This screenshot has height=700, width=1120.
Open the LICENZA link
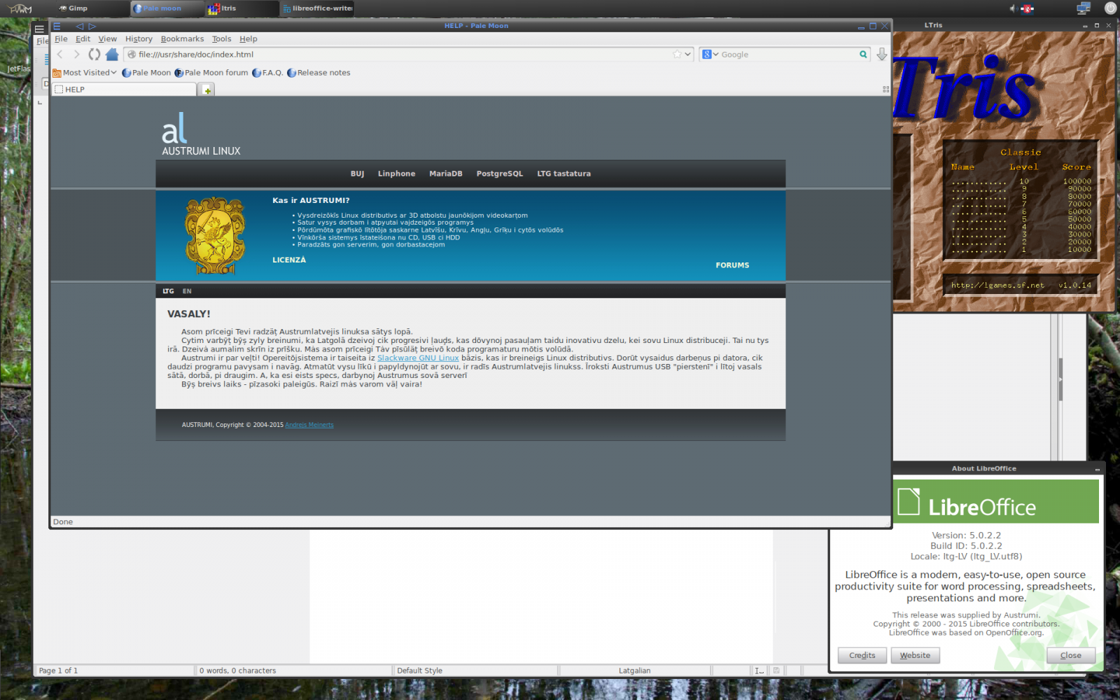coord(289,260)
